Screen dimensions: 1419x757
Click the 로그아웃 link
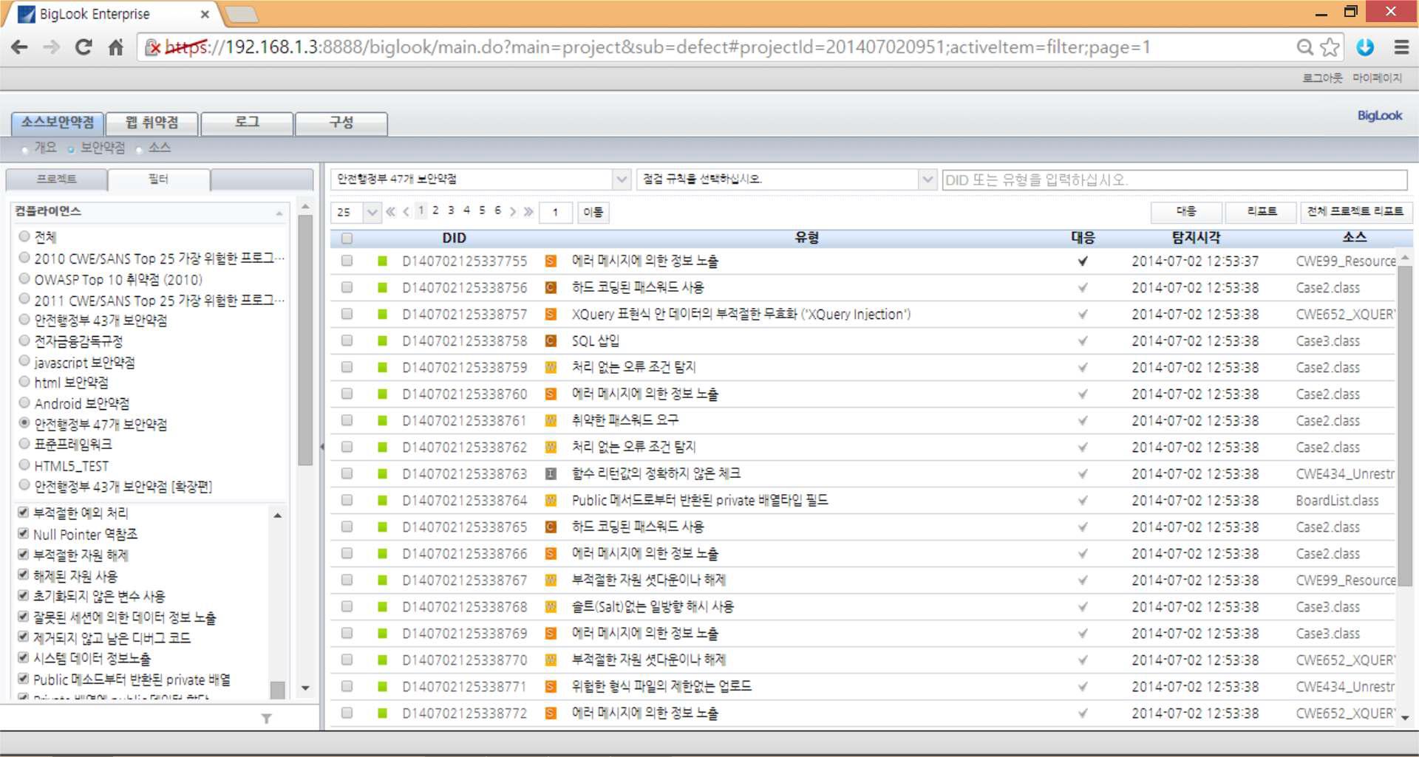(x=1322, y=78)
